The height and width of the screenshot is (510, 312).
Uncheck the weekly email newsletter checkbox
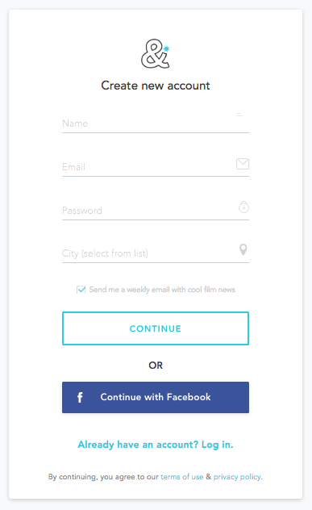(x=81, y=290)
